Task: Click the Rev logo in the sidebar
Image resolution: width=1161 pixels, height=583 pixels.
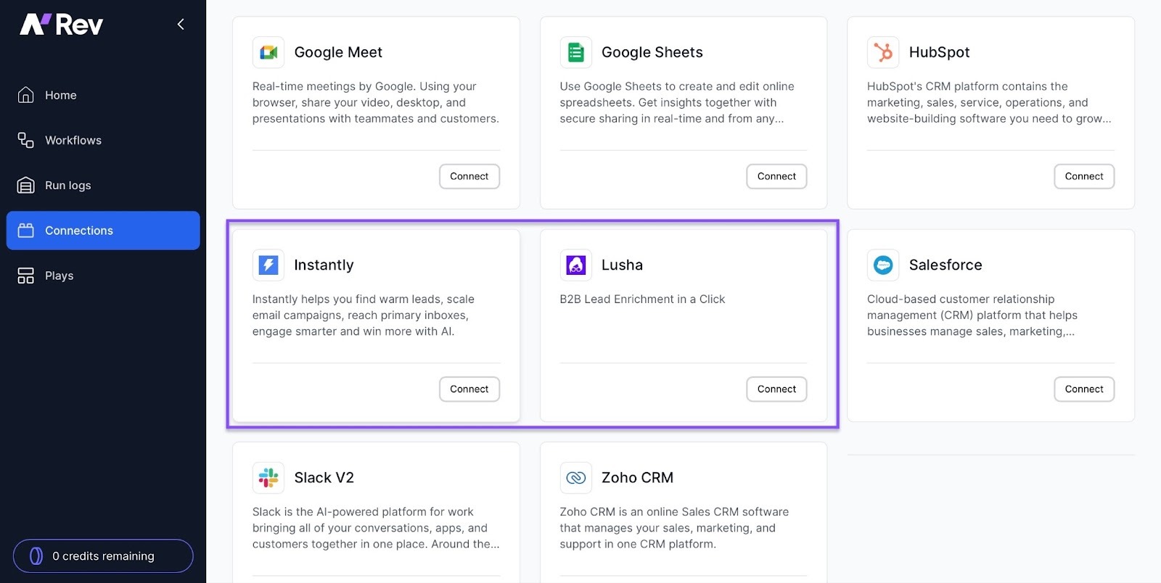Action: tap(61, 25)
